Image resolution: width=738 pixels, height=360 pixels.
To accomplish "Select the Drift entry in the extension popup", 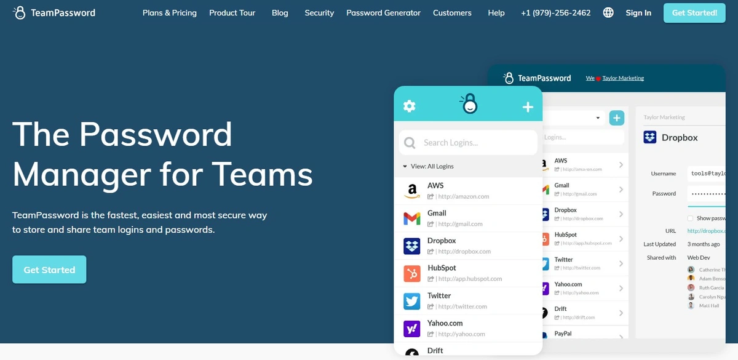I will pyautogui.click(x=468, y=350).
